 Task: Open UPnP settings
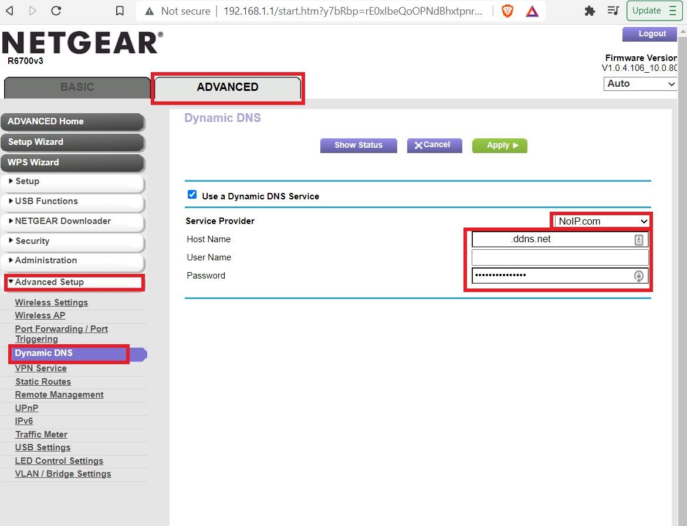[26, 408]
